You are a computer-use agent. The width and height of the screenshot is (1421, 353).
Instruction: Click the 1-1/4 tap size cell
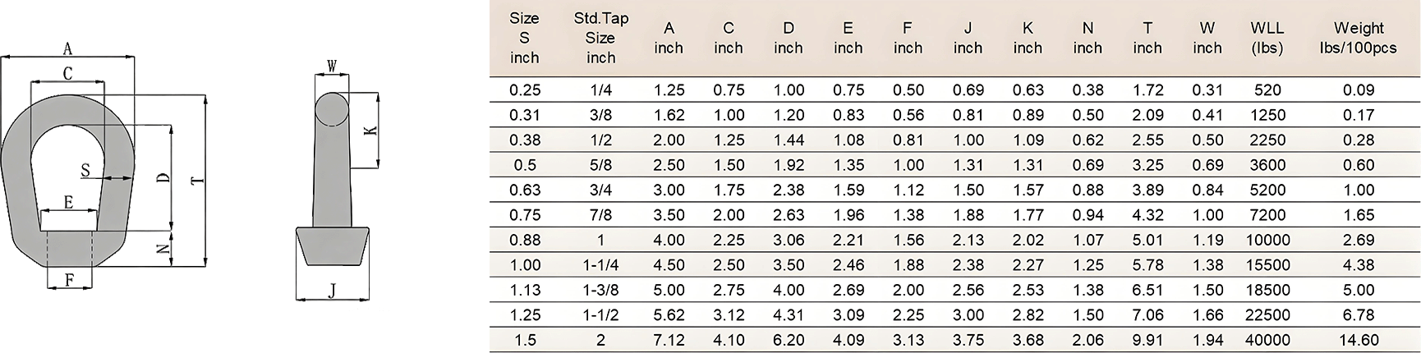[600, 265]
